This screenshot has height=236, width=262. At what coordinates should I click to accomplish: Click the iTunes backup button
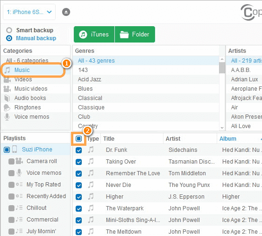(94, 34)
